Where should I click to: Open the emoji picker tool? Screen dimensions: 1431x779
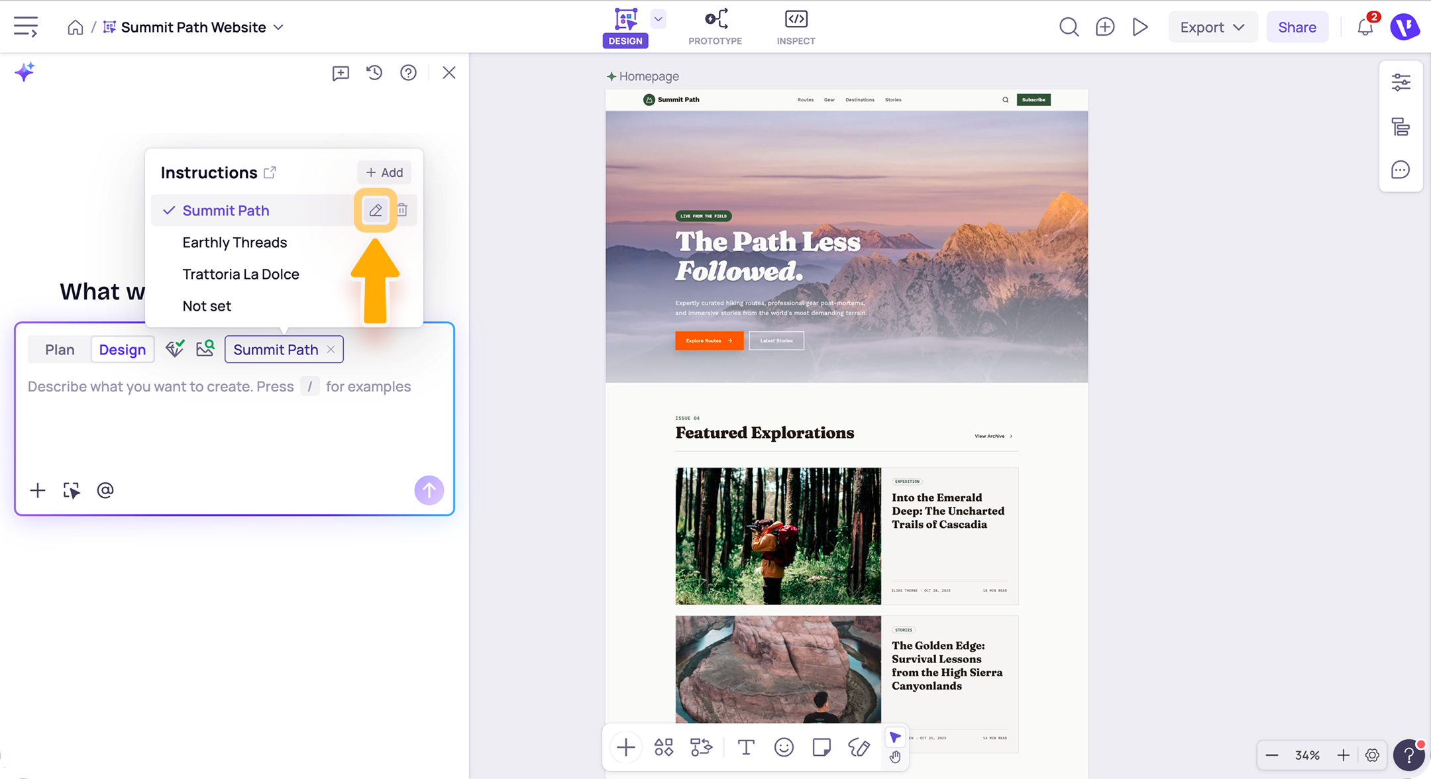click(x=784, y=748)
